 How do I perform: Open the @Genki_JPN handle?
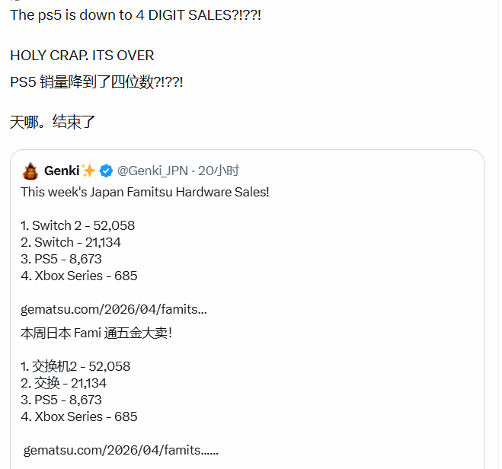coord(152,171)
